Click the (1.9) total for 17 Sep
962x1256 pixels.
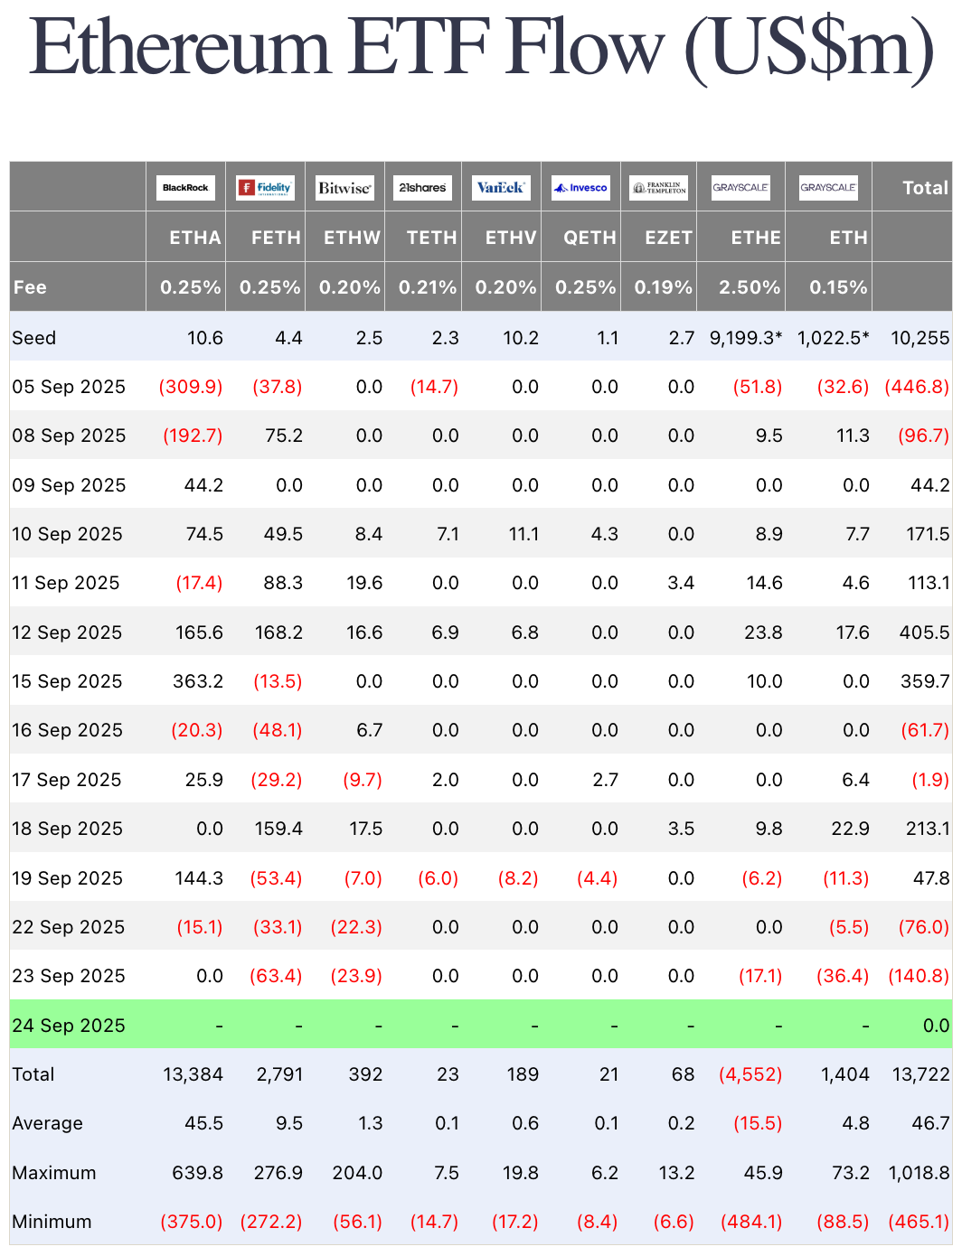click(930, 780)
